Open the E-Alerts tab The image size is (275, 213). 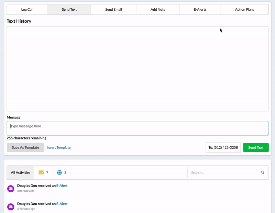(200, 10)
